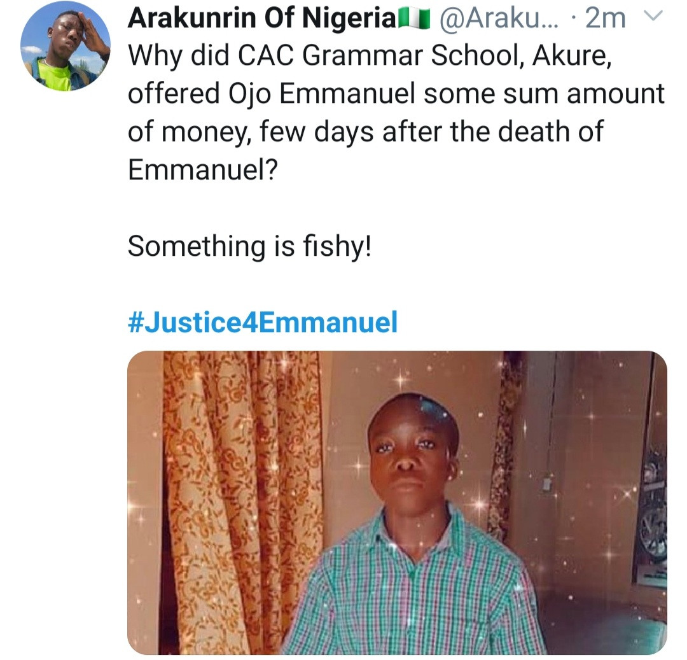Image resolution: width=687 pixels, height=660 pixels.
Task: Open the attached photo of the boy
Action: [x=397, y=503]
